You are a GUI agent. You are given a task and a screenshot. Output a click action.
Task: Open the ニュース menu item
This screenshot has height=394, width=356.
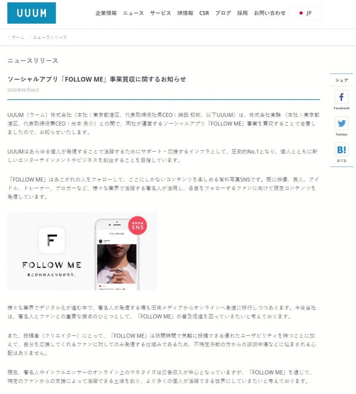133,13
